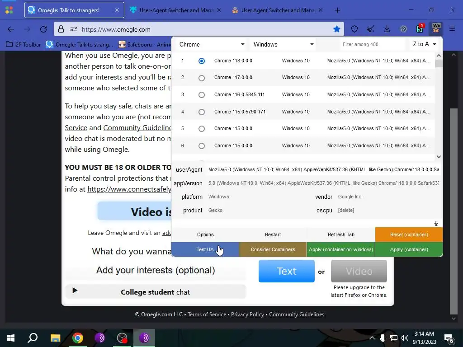463x347 pixels.
Task: Open the Firefox hamburger menu
Action: pyautogui.click(x=452, y=29)
